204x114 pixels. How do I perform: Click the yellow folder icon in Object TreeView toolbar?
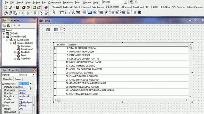pos(9,25)
